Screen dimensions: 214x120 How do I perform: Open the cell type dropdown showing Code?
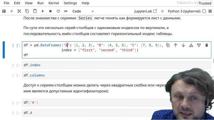point(83,11)
